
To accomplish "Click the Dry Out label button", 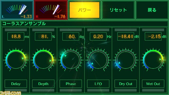I will (x=126, y=84).
